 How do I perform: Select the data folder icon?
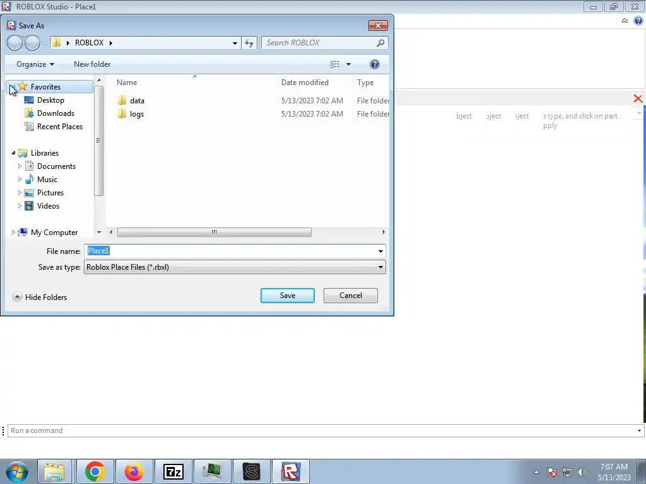122,100
